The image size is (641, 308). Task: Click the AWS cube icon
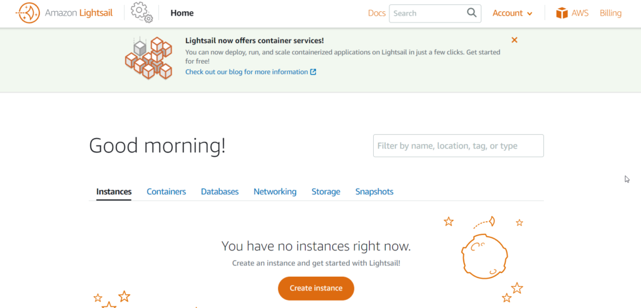pyautogui.click(x=562, y=13)
